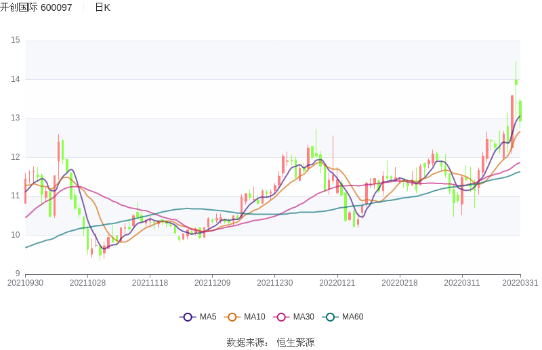Disable the MA60 line via its legend text
The height and width of the screenshot is (350, 542).
click(352, 317)
